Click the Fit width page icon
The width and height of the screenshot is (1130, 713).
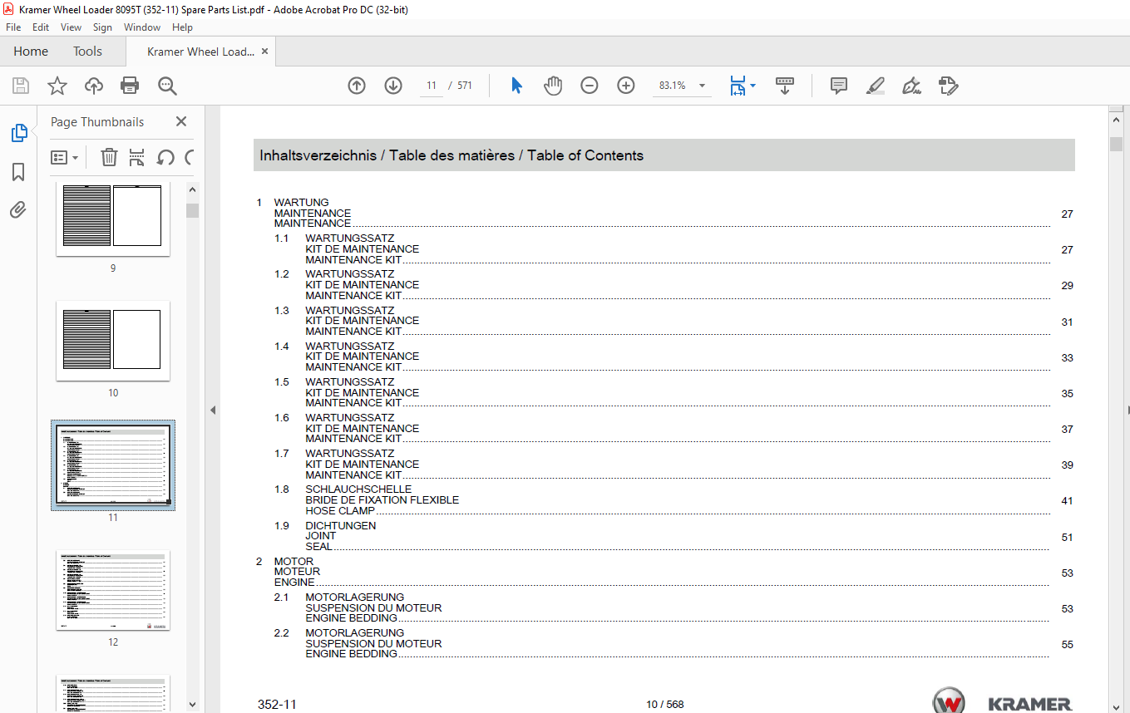click(738, 86)
